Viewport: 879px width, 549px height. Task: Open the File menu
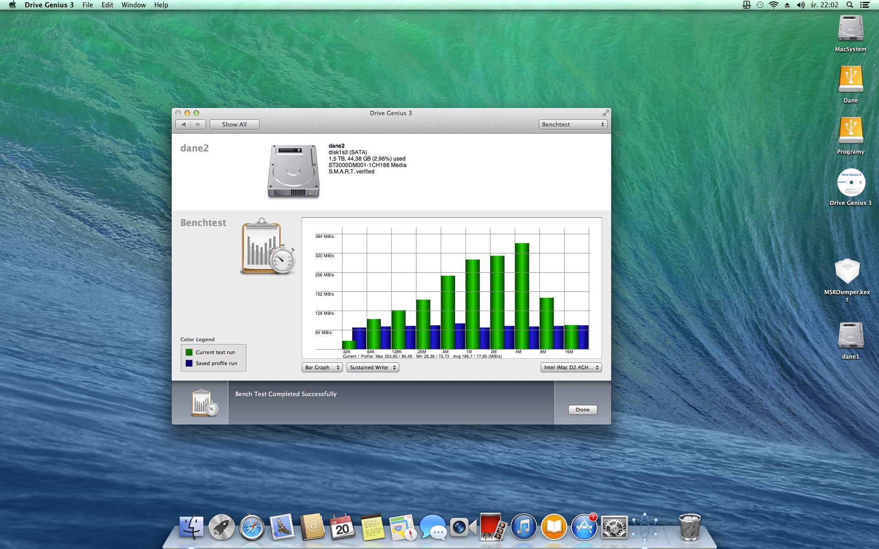pyautogui.click(x=87, y=5)
